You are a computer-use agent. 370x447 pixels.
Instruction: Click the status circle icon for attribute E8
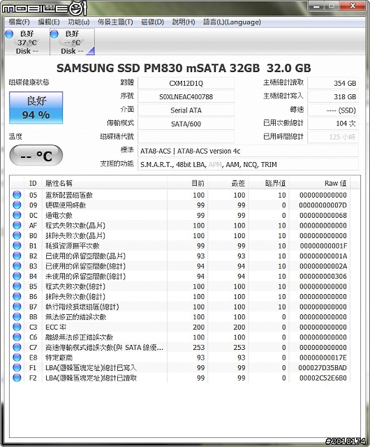(x=17, y=358)
